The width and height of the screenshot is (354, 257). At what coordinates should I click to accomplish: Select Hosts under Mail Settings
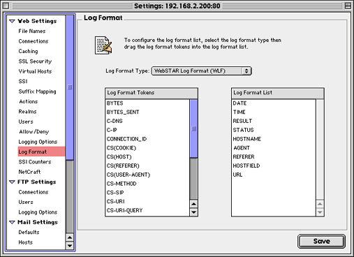click(26, 242)
